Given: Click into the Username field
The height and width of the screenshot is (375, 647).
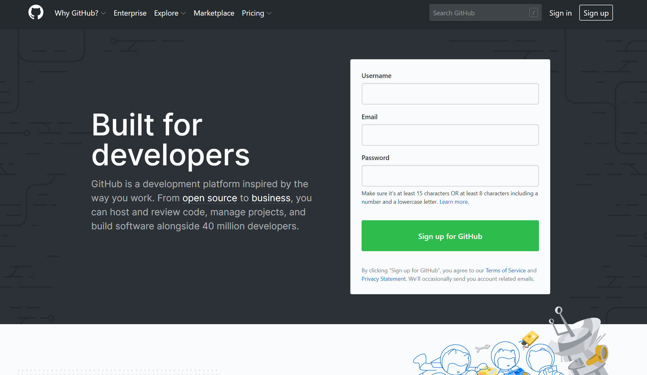Looking at the screenshot, I should tap(450, 94).
